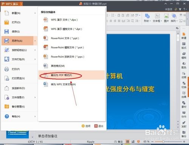Expand 另存为(A) submenu arrow

(35, 41)
